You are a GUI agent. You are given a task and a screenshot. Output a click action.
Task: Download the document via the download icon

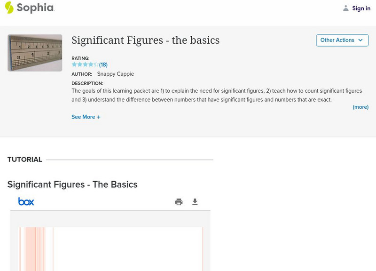click(x=195, y=202)
